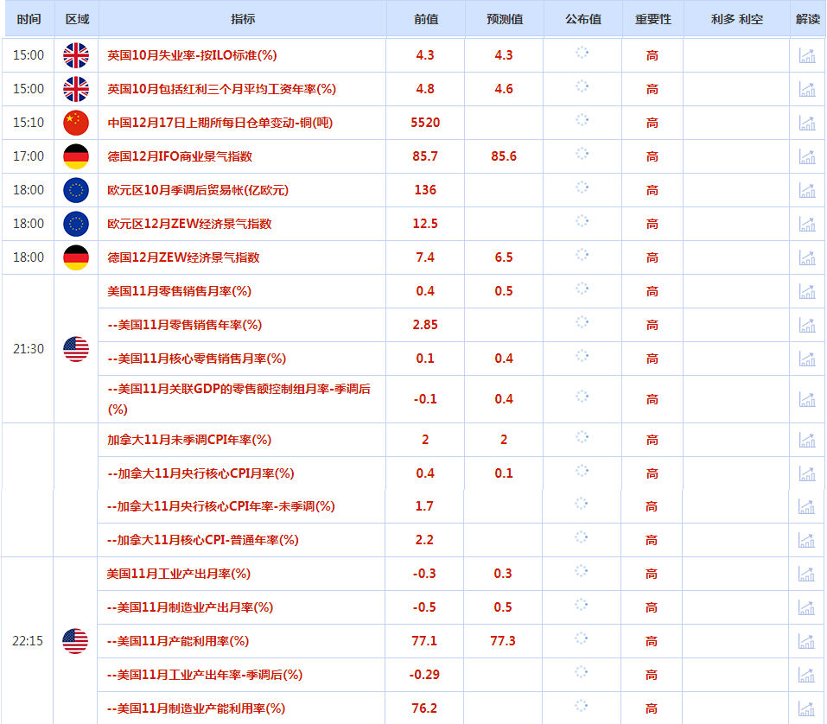Click US flag in 21:30 group
This screenshot has height=724, width=827.
coord(76,349)
